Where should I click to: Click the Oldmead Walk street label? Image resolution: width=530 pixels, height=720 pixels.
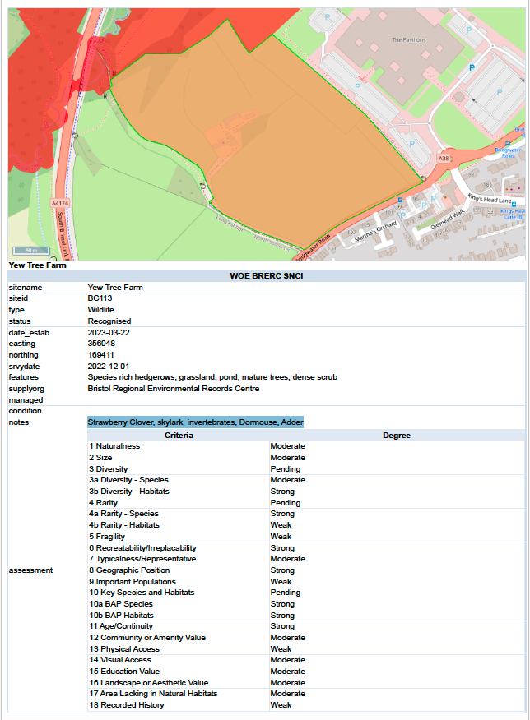(x=448, y=220)
